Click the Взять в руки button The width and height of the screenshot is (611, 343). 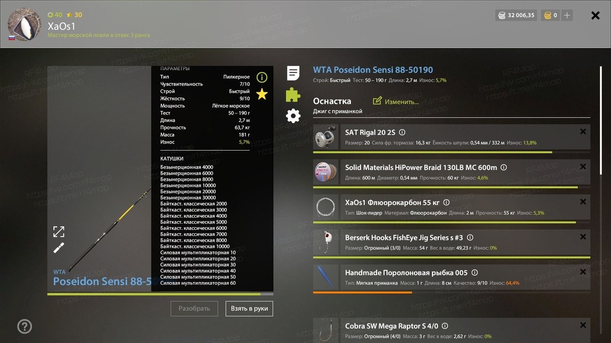click(249, 308)
